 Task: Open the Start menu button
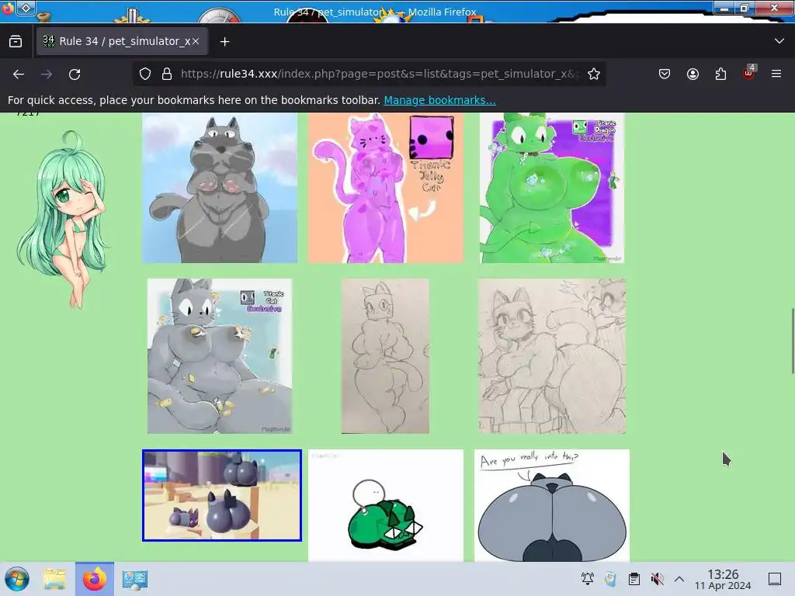click(17, 579)
